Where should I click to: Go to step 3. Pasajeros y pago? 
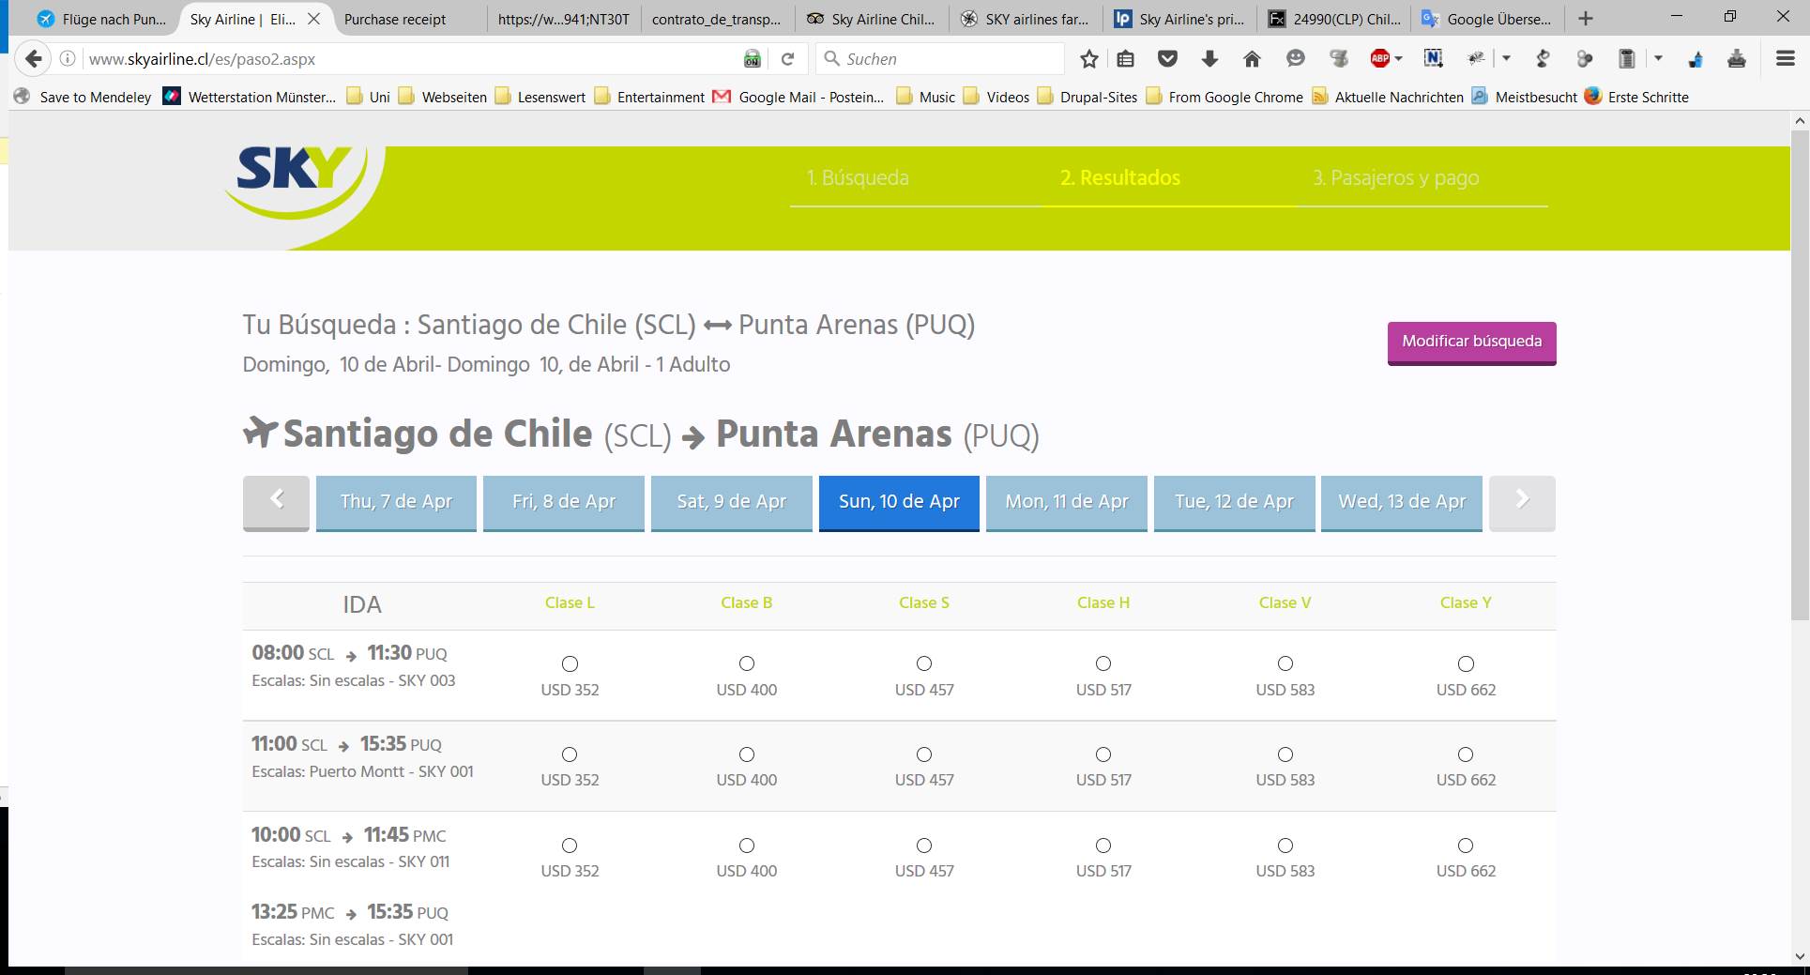click(1395, 177)
